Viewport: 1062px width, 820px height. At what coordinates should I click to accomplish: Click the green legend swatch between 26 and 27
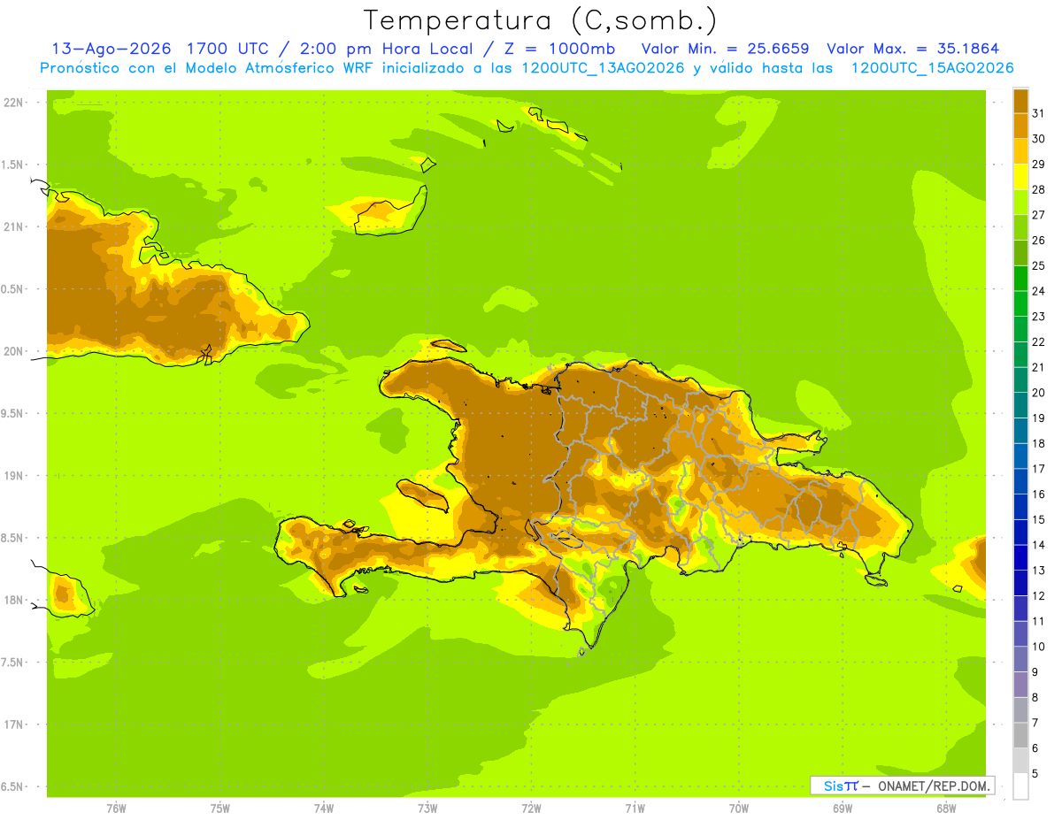tap(1020, 228)
